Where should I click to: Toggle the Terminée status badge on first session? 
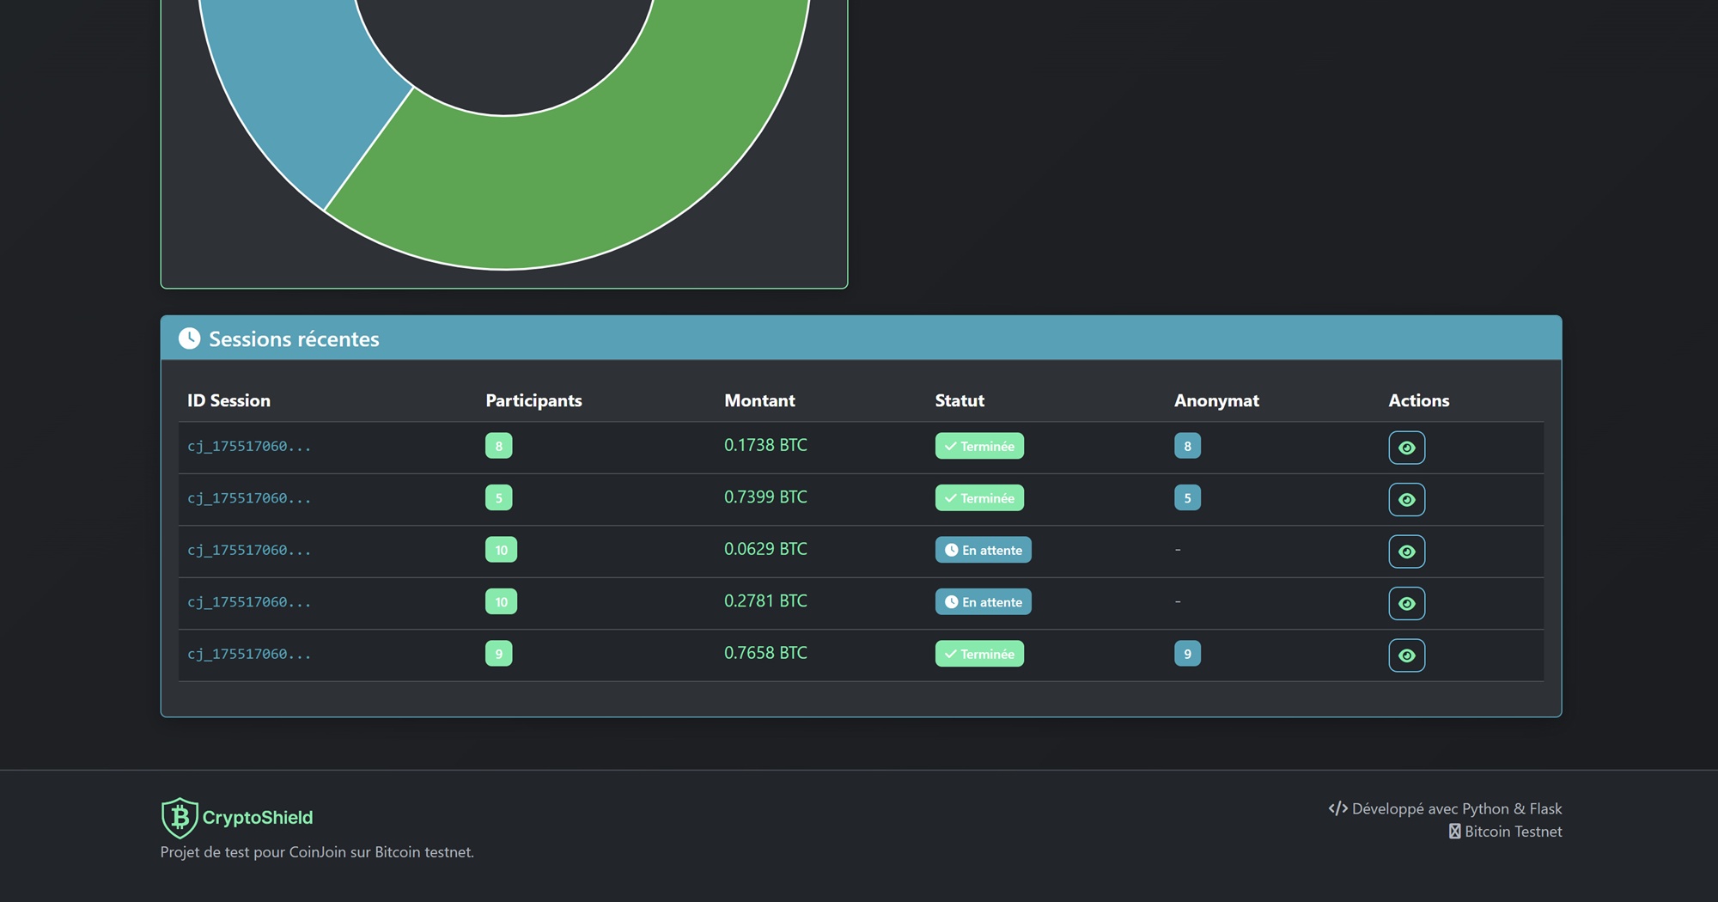pyautogui.click(x=979, y=446)
